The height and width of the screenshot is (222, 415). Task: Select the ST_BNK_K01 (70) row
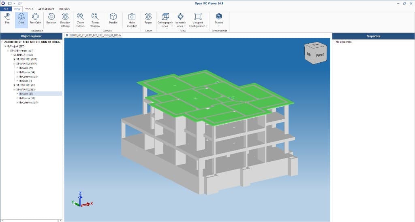[26, 85]
